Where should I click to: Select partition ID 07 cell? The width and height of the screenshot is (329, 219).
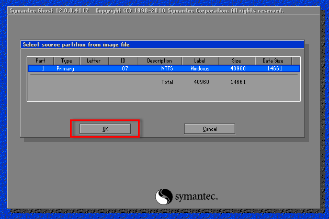tap(125, 69)
